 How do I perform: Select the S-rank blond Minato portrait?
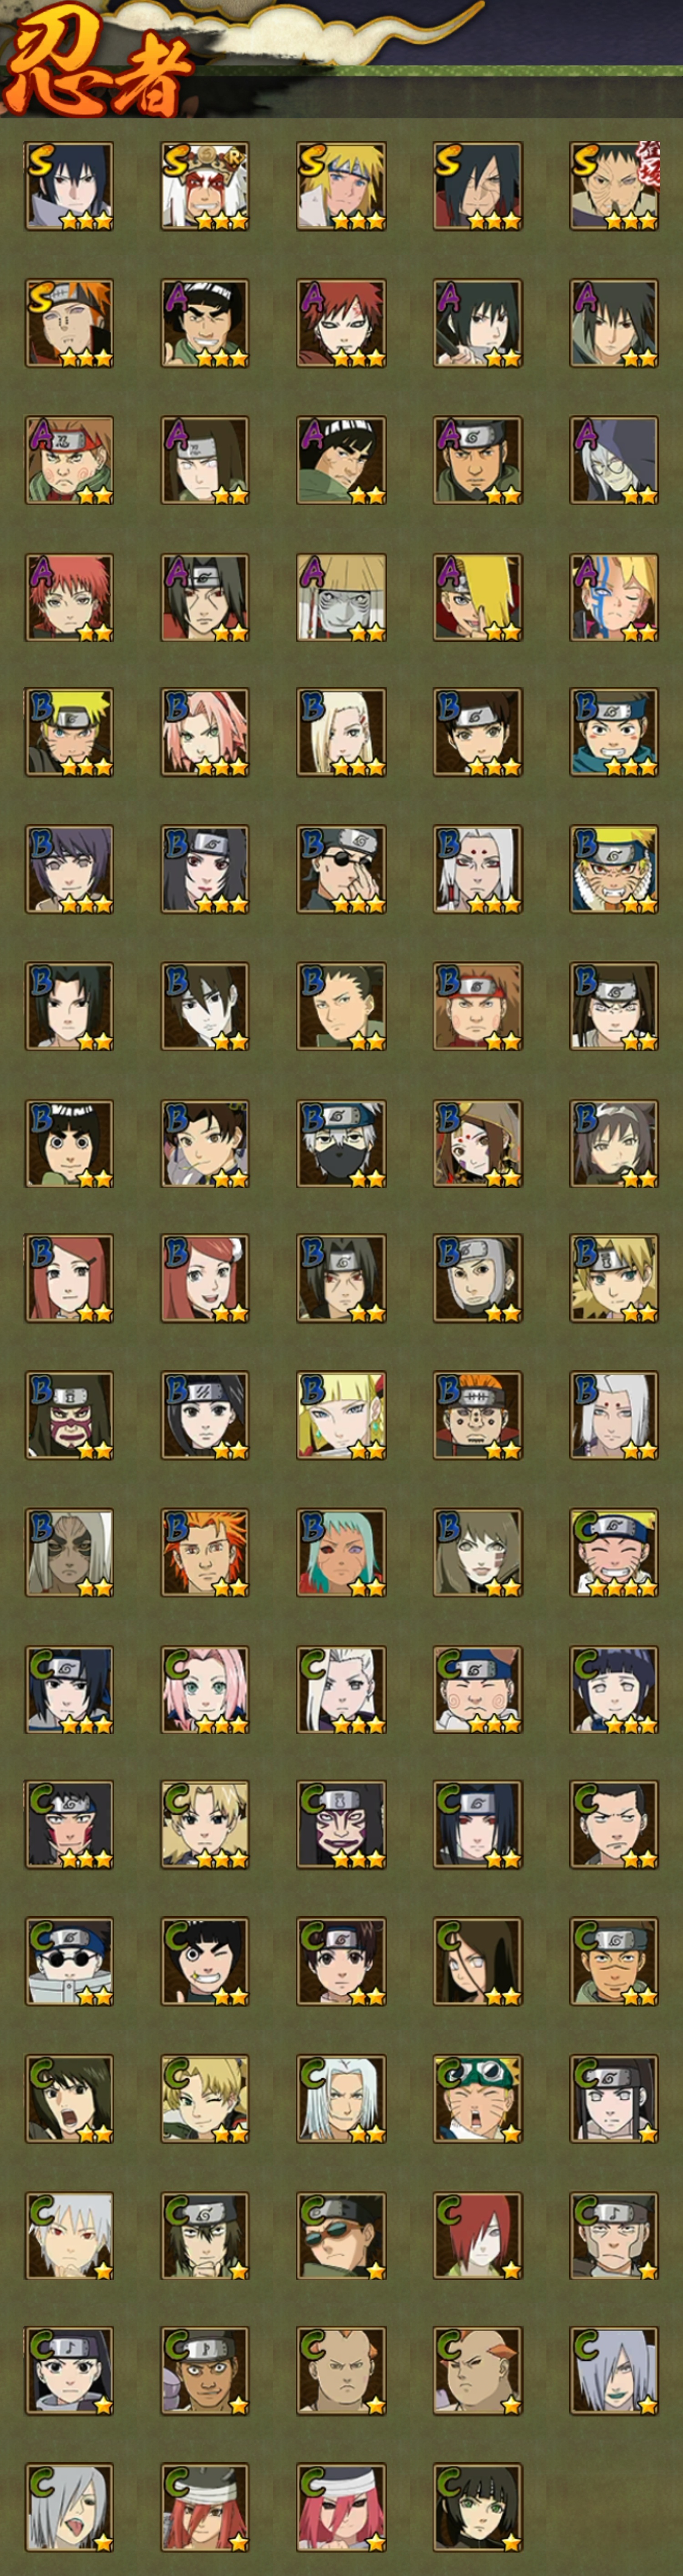click(341, 186)
